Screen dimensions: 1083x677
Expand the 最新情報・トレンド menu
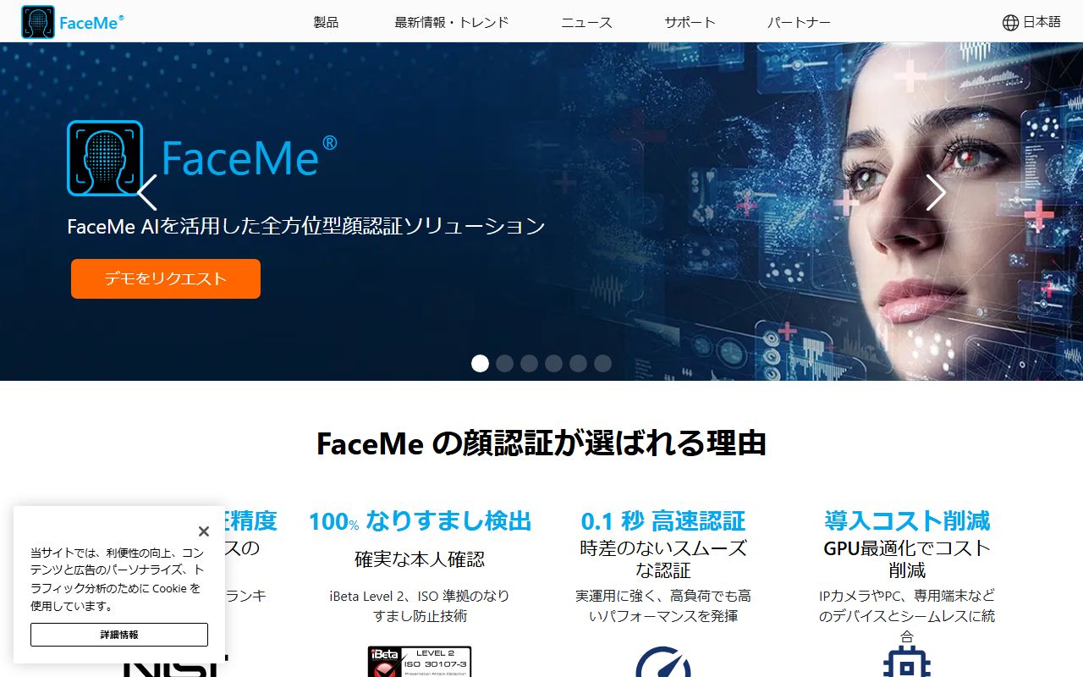[452, 23]
